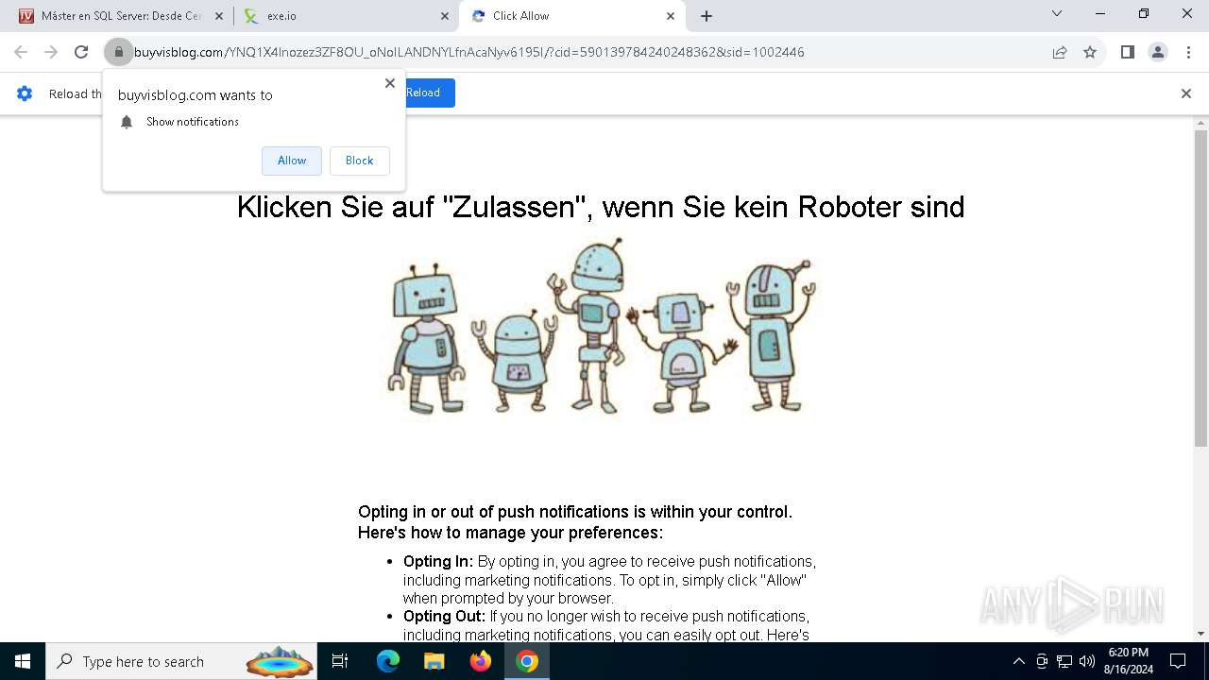The image size is (1209, 680).
Task: Bookmark this page with the star icon
Action: coord(1090,52)
